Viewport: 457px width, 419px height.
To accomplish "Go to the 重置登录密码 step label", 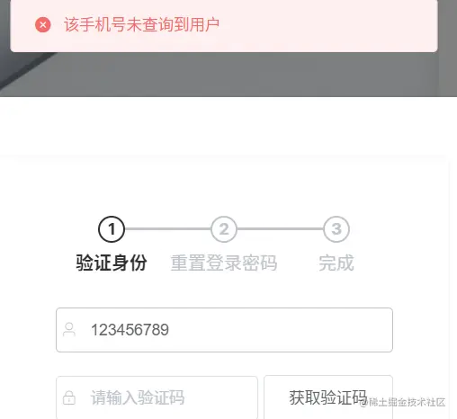I will (224, 263).
